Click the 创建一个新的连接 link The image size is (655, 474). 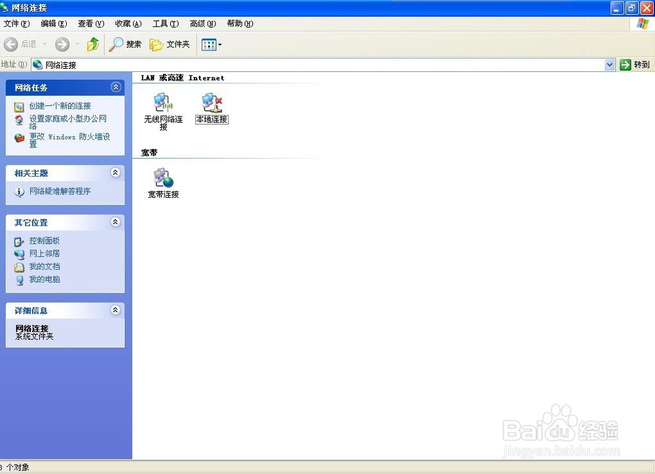[60, 106]
